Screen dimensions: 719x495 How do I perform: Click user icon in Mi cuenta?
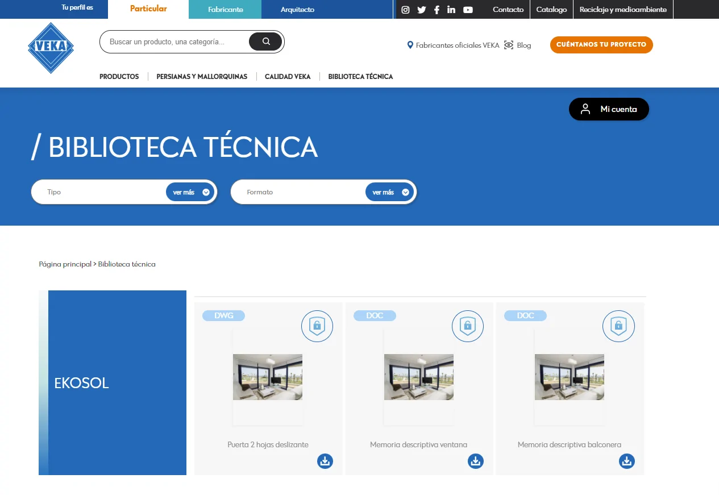pos(585,109)
